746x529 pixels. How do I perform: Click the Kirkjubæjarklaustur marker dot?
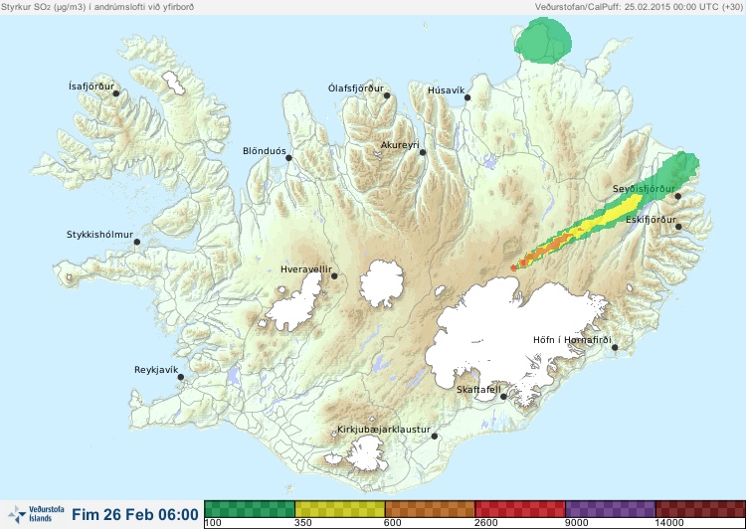tap(434, 437)
